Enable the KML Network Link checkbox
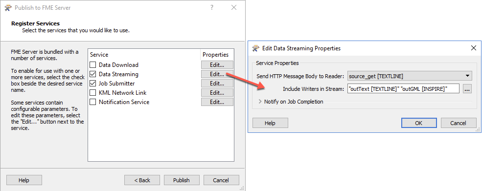 92,92
